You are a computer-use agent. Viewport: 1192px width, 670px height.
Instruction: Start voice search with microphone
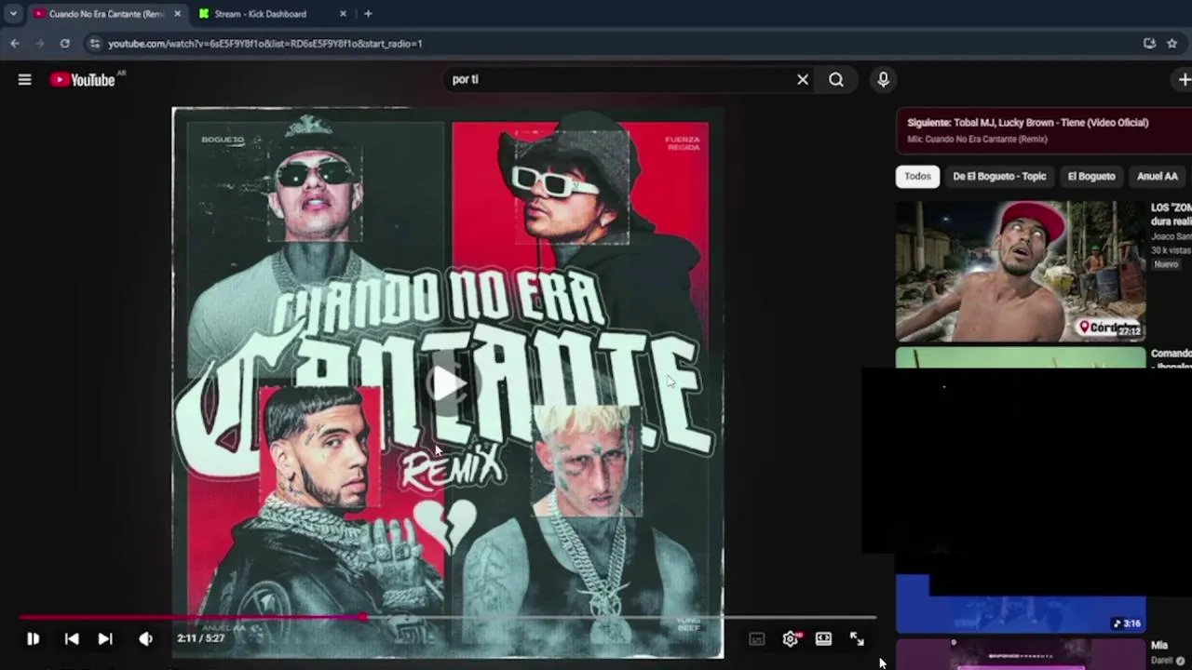(x=883, y=80)
